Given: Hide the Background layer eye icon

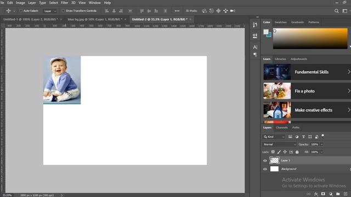Looking at the screenshot, I should pyautogui.click(x=265, y=169).
